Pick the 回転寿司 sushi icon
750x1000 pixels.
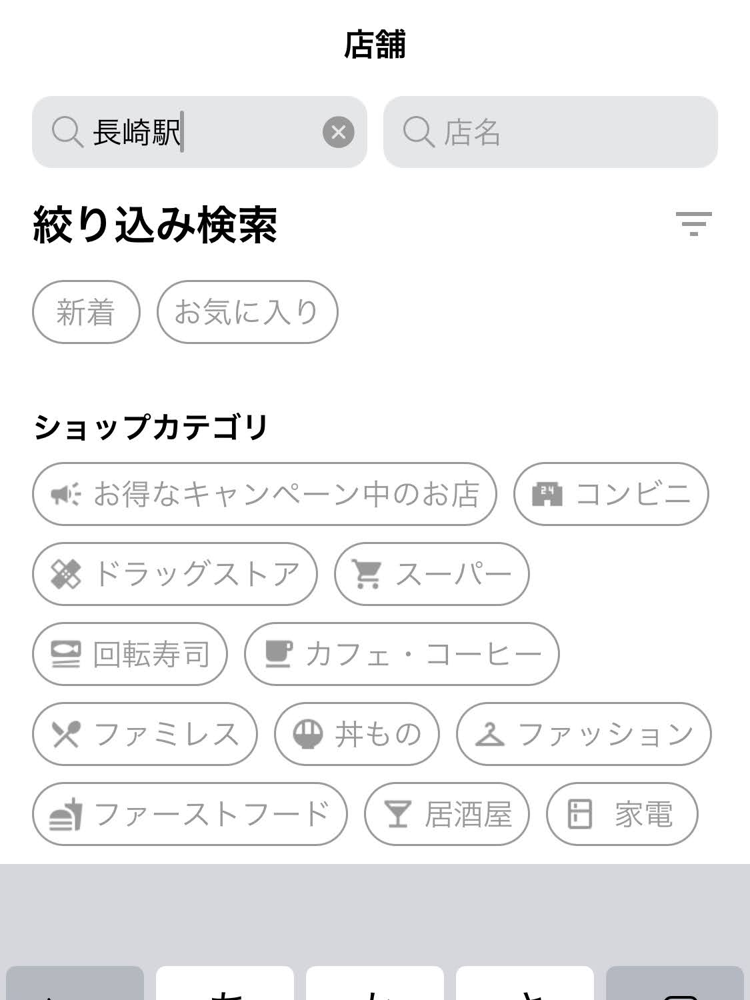(x=66, y=654)
